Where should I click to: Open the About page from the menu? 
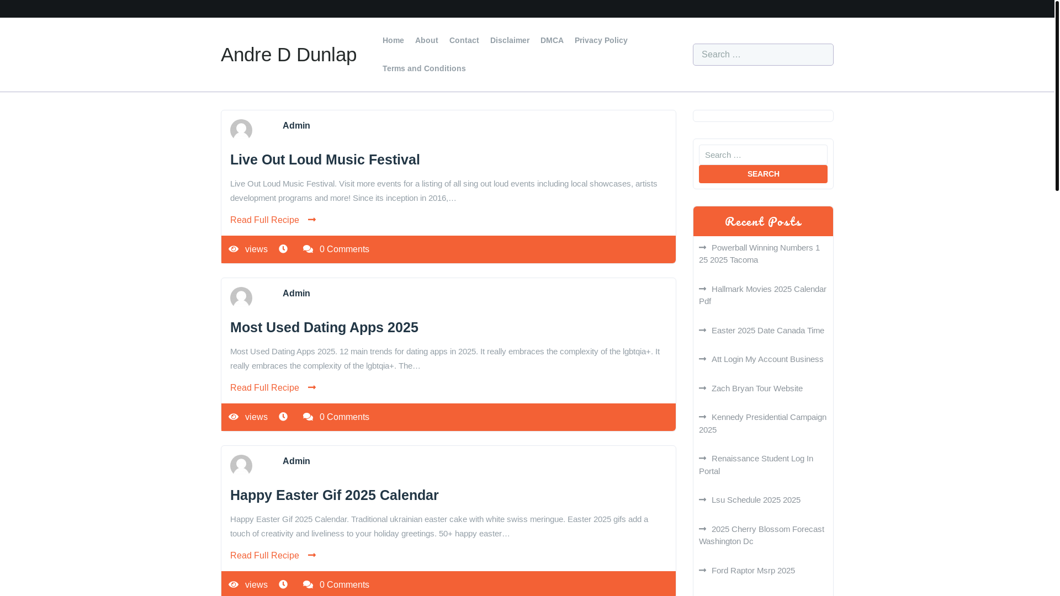[427, 40]
